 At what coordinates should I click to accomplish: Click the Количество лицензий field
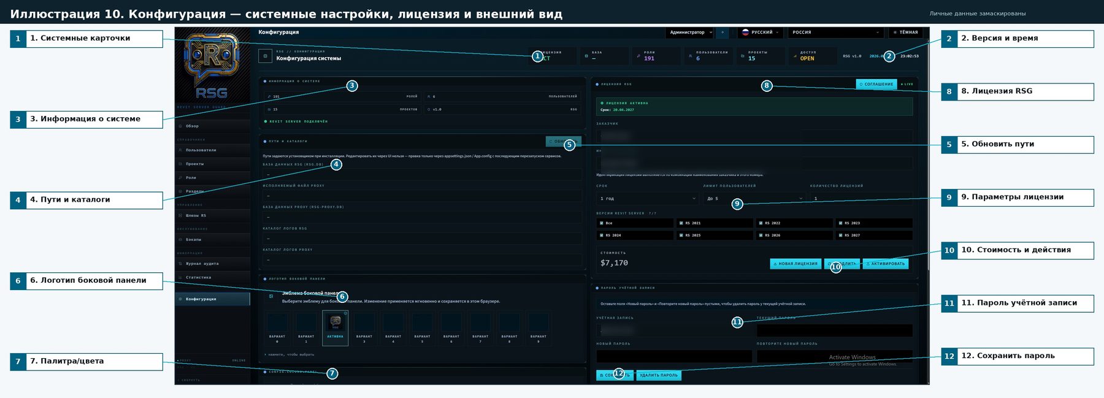point(861,199)
